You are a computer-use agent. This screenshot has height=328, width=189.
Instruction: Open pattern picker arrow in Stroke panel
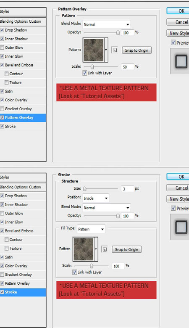[x=96, y=249]
